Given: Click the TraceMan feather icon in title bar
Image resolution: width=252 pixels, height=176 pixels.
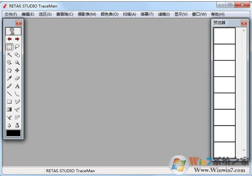Looking at the screenshot, I should [x=5, y=6].
